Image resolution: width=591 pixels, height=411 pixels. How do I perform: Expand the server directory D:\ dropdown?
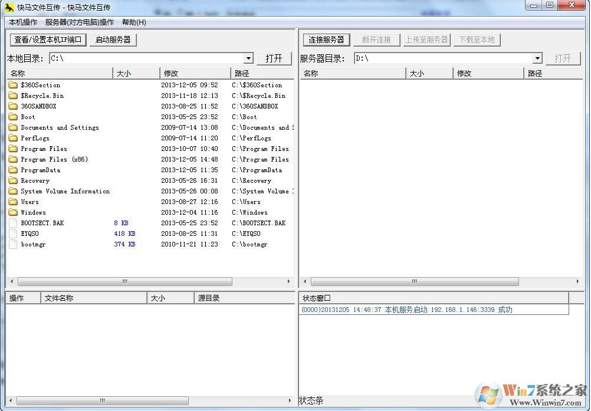[537, 58]
